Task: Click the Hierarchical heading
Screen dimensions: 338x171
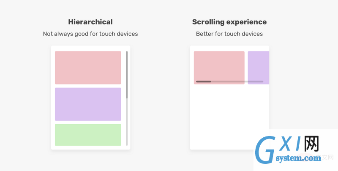Action: click(x=90, y=22)
